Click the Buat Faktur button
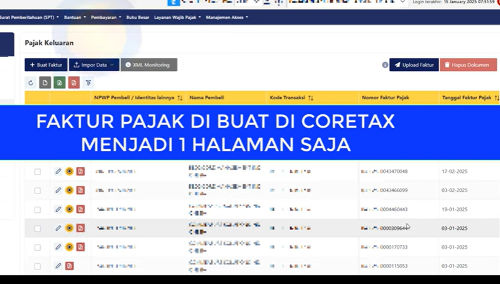 (46, 65)
